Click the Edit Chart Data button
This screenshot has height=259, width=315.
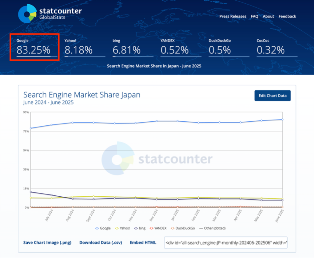272,96
